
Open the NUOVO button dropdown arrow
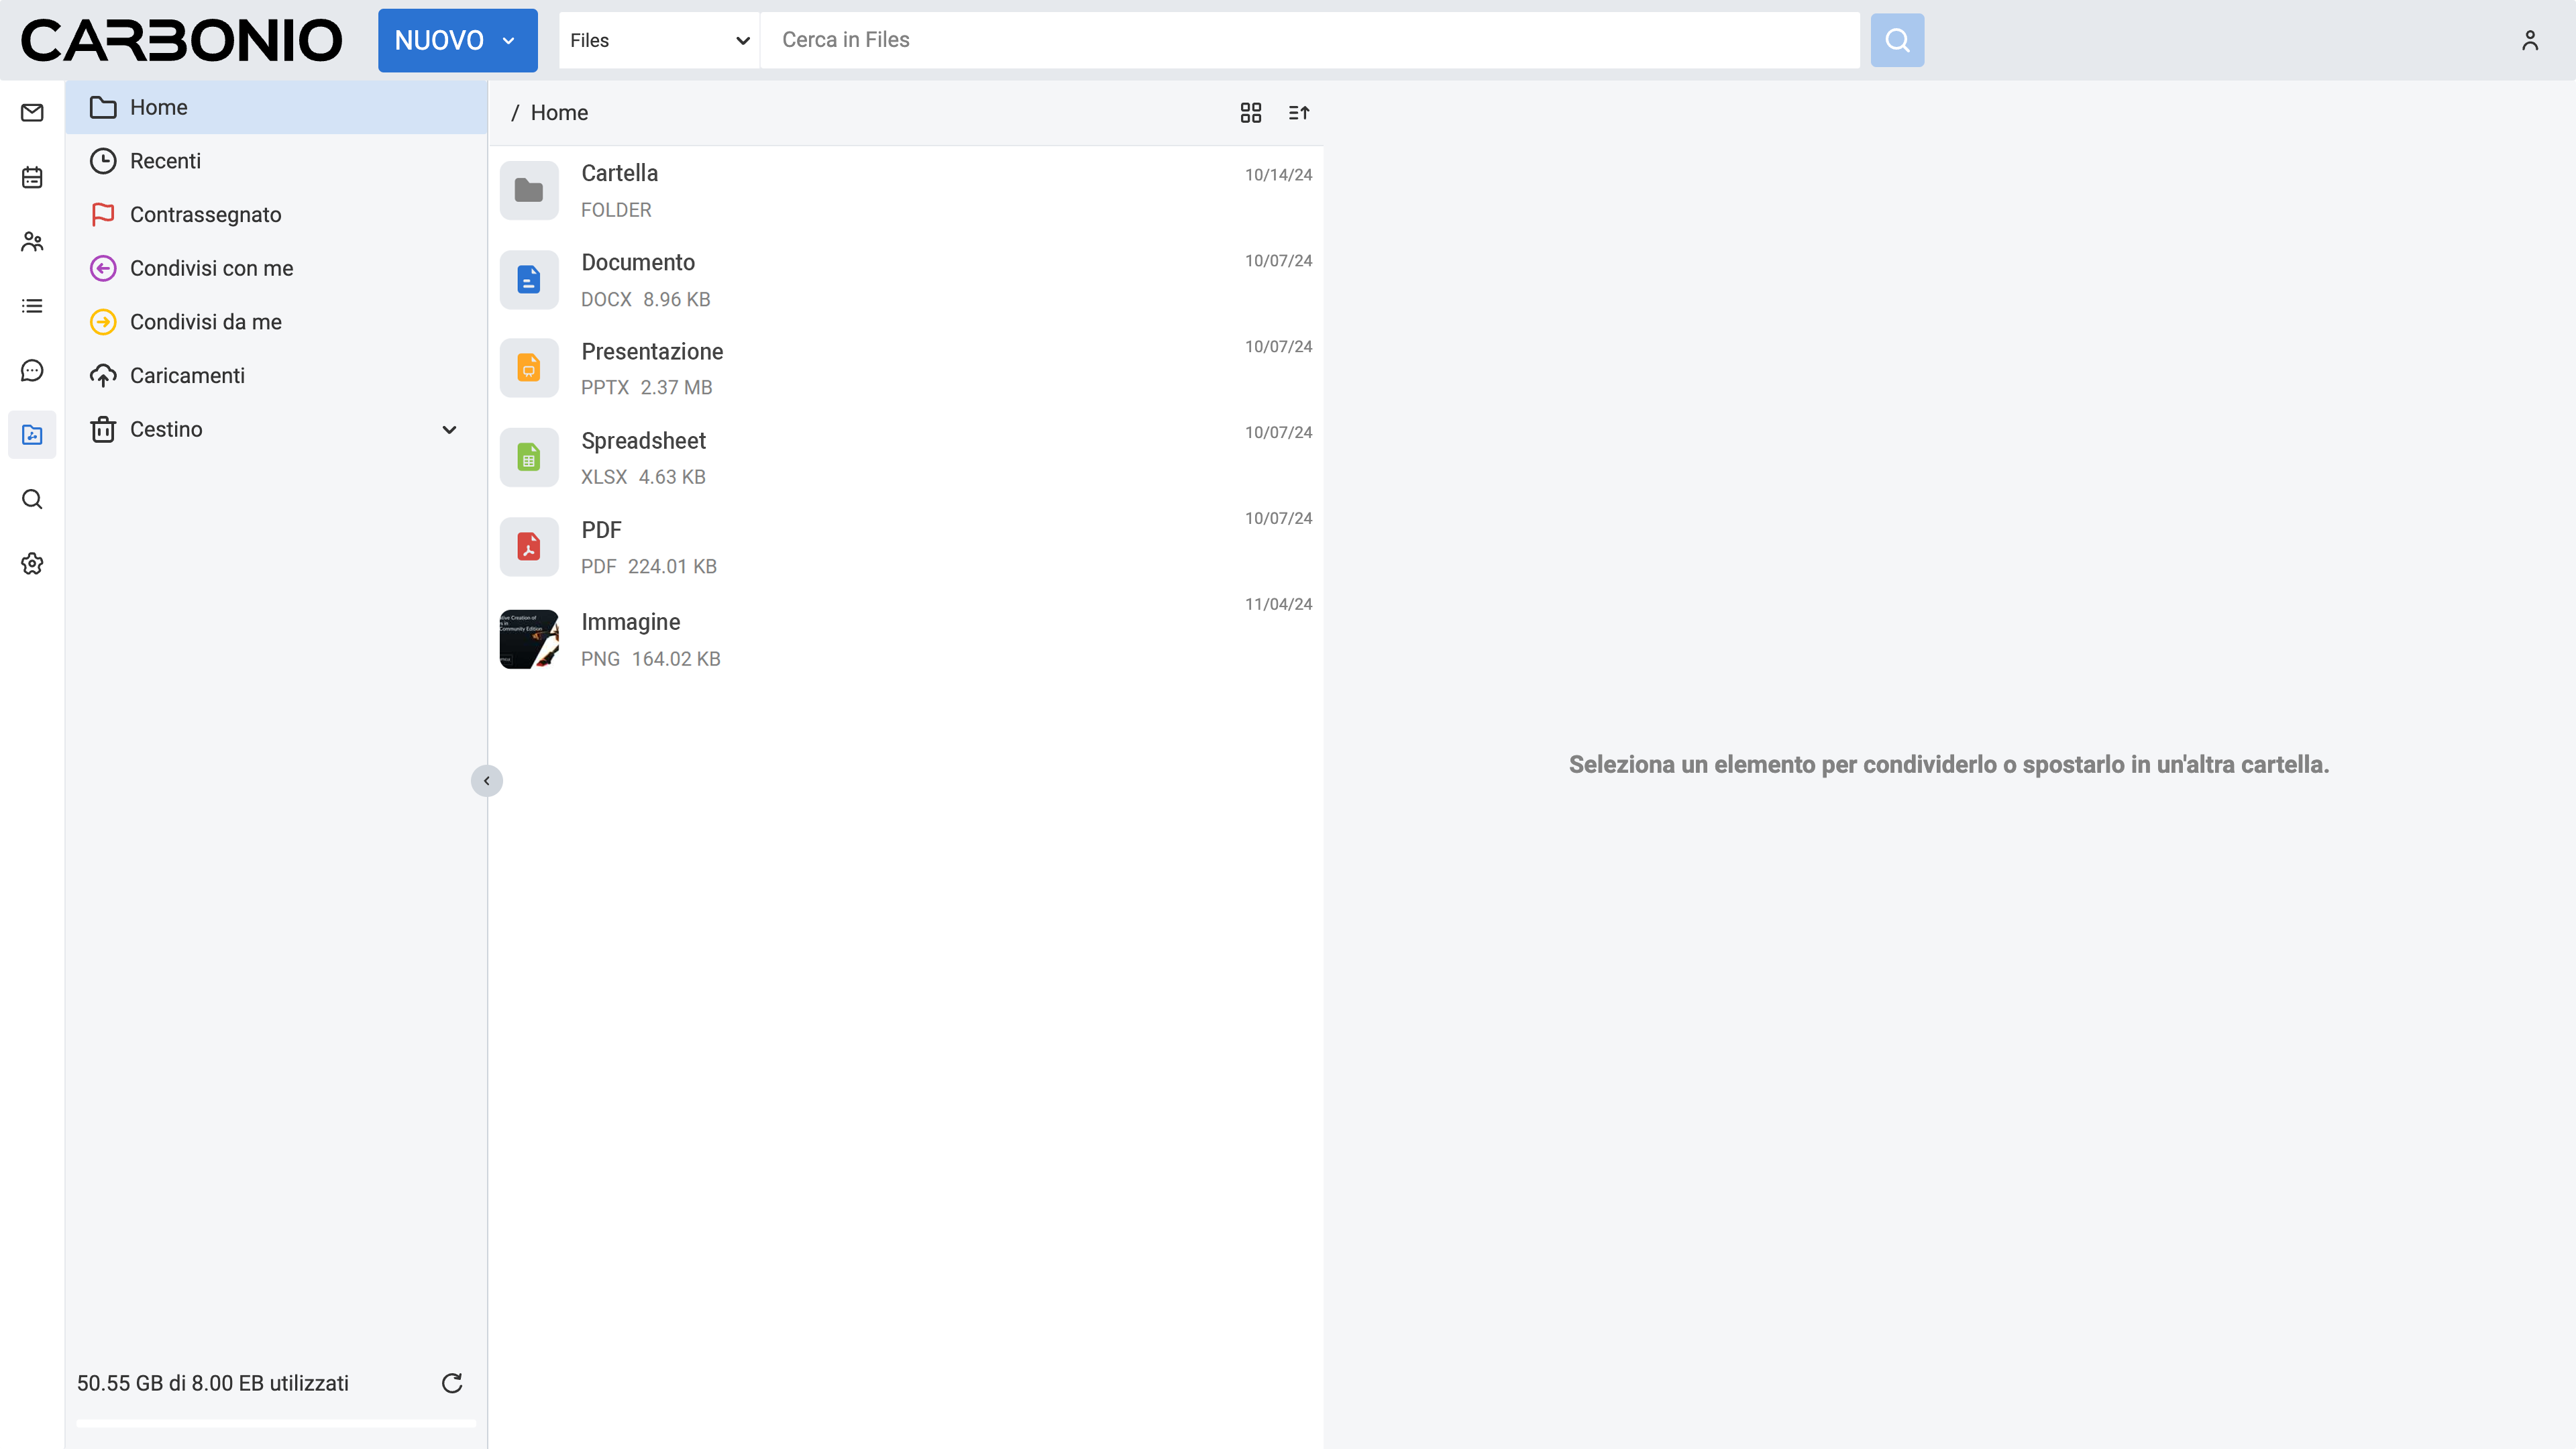(509, 41)
